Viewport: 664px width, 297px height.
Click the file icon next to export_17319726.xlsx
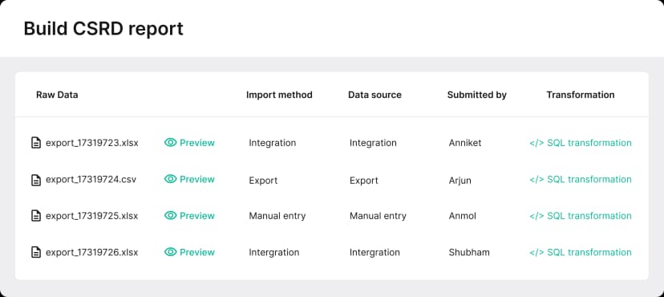coord(36,252)
